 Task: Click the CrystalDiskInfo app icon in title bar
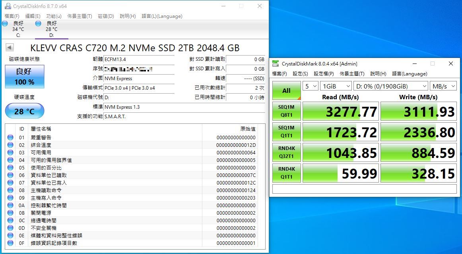8,6
